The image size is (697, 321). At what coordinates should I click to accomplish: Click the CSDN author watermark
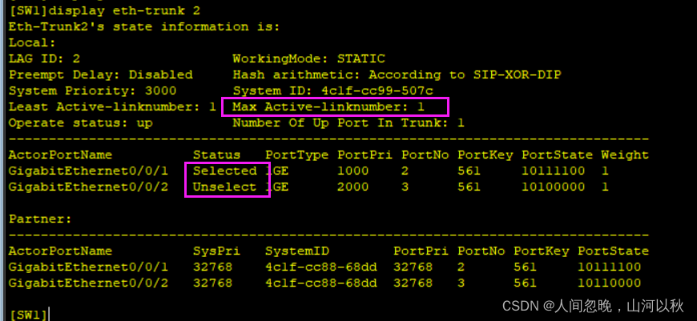593,306
